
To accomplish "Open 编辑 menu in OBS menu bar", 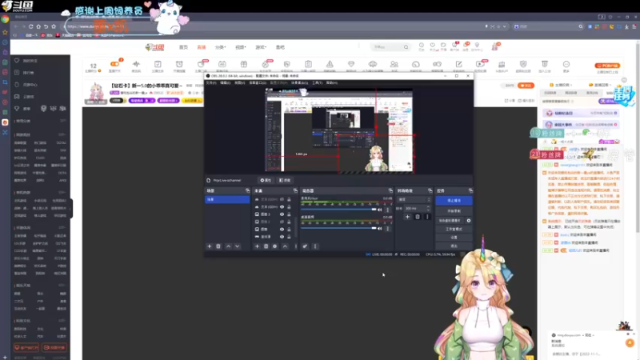I will pyautogui.click(x=225, y=83).
